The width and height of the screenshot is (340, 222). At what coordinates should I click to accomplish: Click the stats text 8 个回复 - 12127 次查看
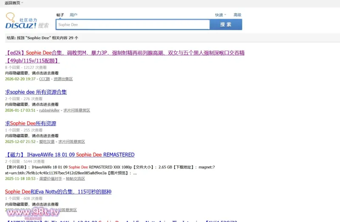click(x=26, y=68)
